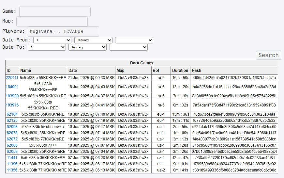The width and height of the screenshot is (284, 178).
Task: Select date '18 Jun 2025 @ 04:43 MSK'
Action: point(91,87)
